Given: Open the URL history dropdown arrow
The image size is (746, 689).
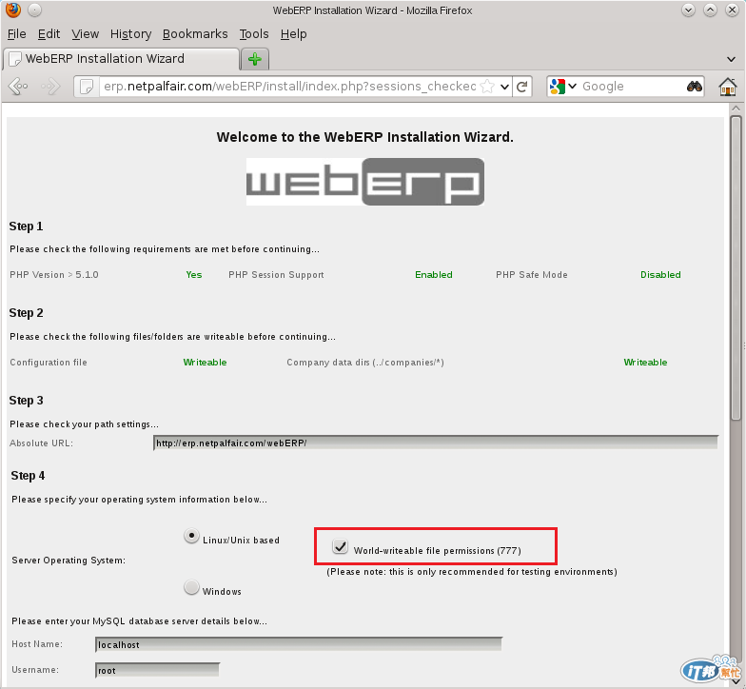Looking at the screenshot, I should (504, 87).
